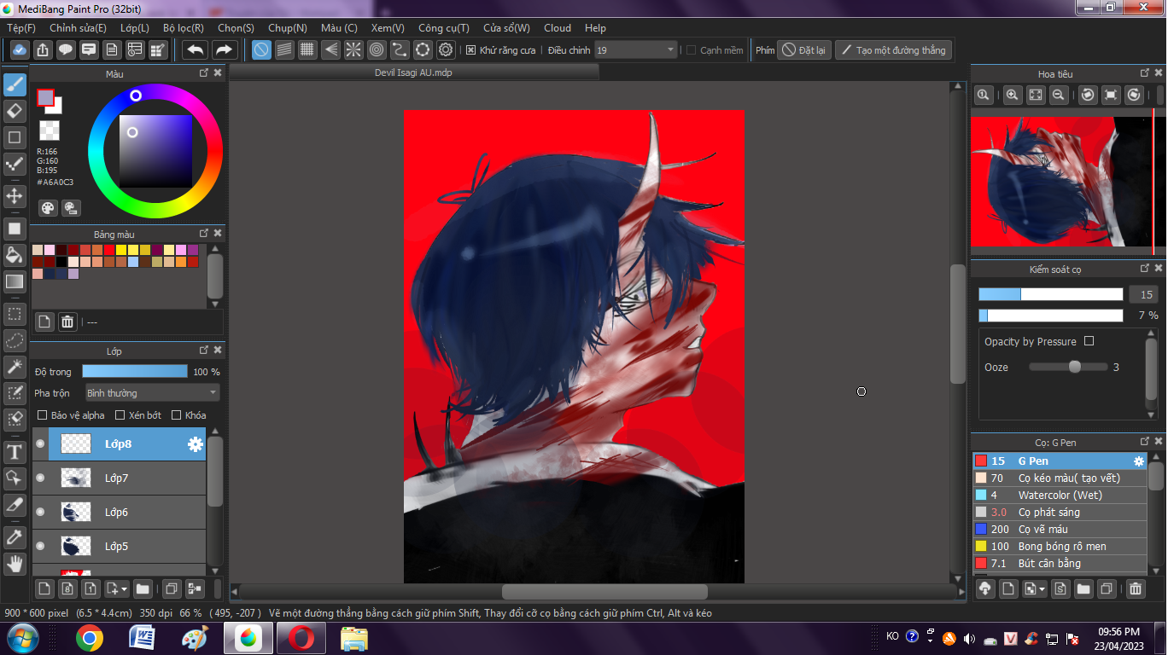Select the Select Pen tool
This screenshot has width=1168, height=655.
pos(15,393)
